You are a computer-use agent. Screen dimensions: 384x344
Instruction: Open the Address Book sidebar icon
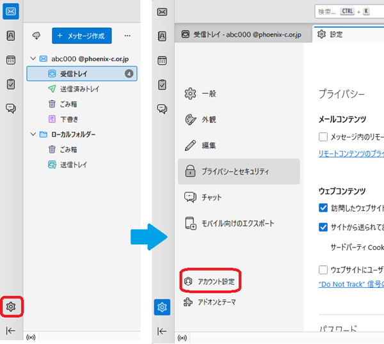[x=11, y=35]
